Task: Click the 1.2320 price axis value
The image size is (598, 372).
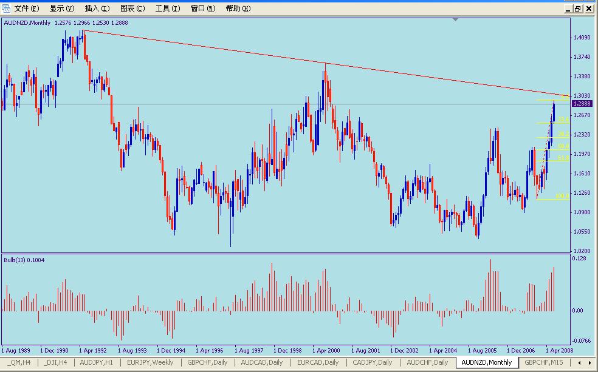Action: pyautogui.click(x=582, y=134)
